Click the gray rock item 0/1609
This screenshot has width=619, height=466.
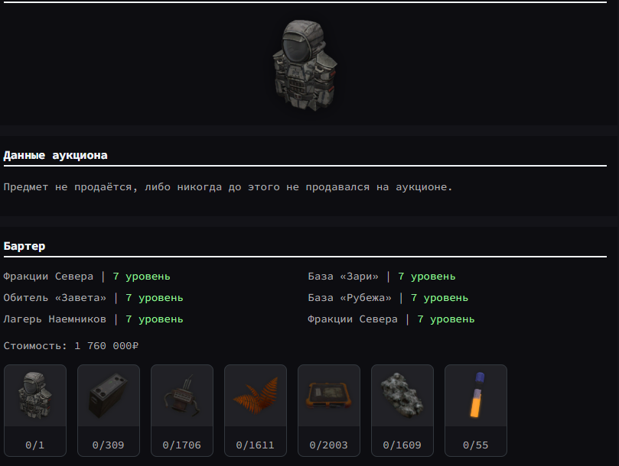coord(402,410)
